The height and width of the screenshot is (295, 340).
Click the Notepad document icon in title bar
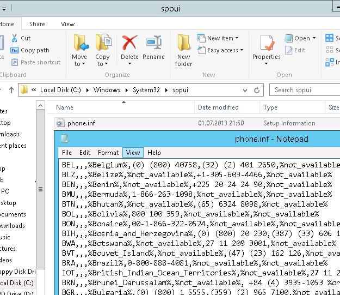pyautogui.click(x=65, y=139)
